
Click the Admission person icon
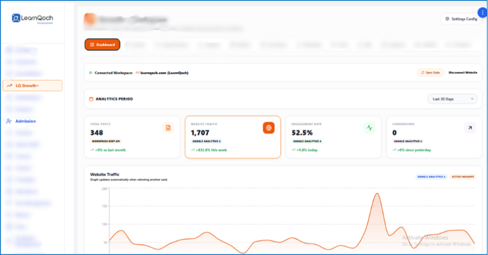pyautogui.click(x=9, y=121)
